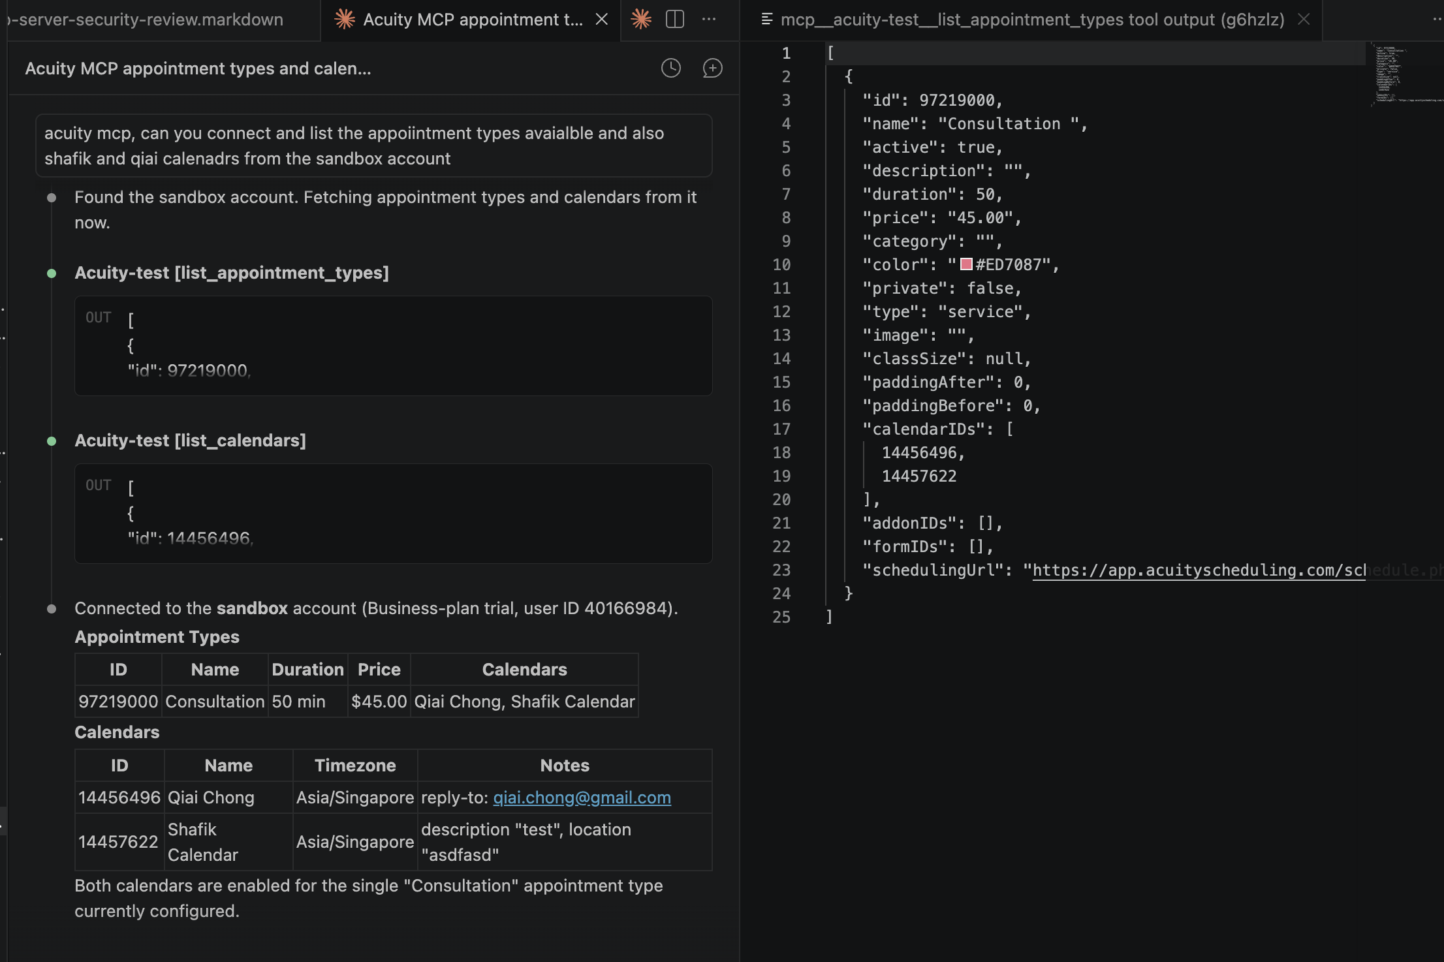Image resolution: width=1444 pixels, height=962 pixels.
Task: Click the Appointment Types heading
Action: coord(157,637)
